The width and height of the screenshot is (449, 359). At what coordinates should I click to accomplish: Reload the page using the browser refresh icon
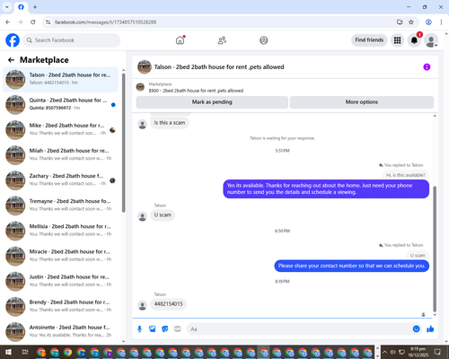coord(33,22)
